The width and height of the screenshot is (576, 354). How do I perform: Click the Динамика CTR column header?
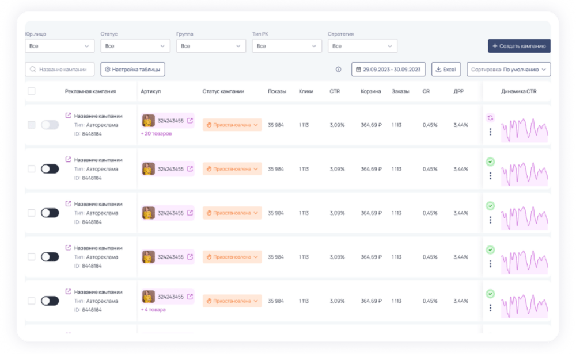519,91
